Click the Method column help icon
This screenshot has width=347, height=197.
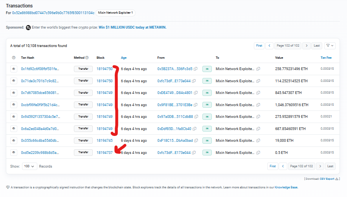[87, 58]
